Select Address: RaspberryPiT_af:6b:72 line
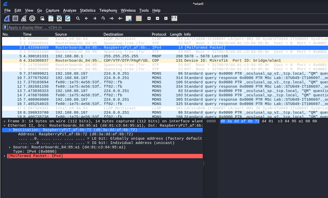328x198 pixels. click(75, 134)
